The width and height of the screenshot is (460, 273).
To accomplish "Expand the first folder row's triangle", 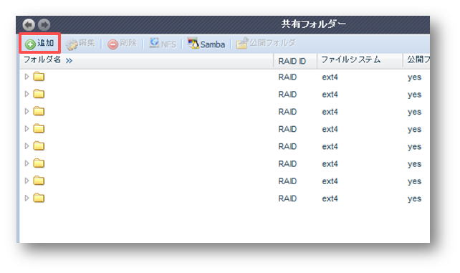I will click(27, 77).
